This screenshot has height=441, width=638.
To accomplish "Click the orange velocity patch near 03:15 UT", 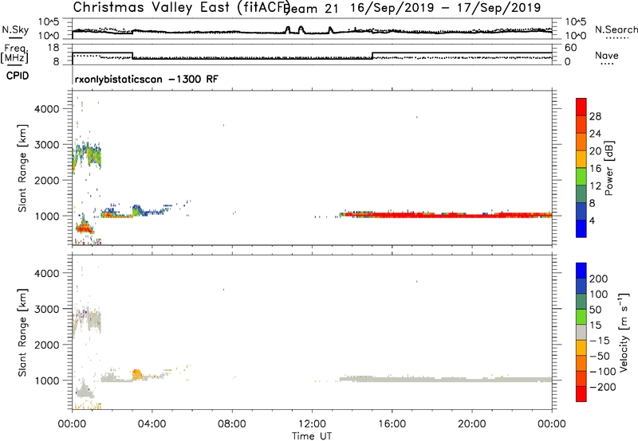I will click(x=137, y=374).
